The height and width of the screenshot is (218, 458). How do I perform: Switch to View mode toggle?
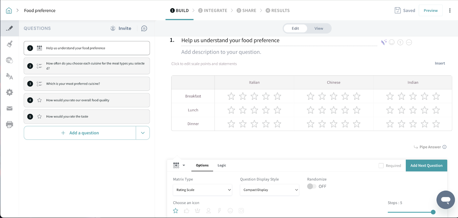(319, 28)
